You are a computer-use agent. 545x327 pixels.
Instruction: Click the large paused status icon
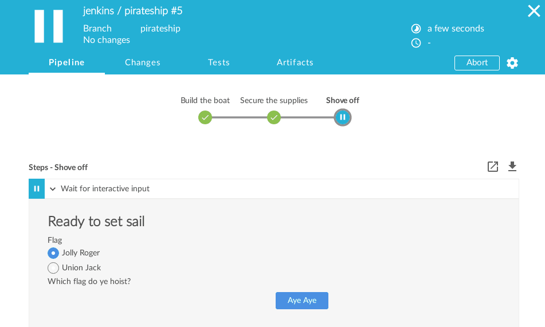coord(49,26)
